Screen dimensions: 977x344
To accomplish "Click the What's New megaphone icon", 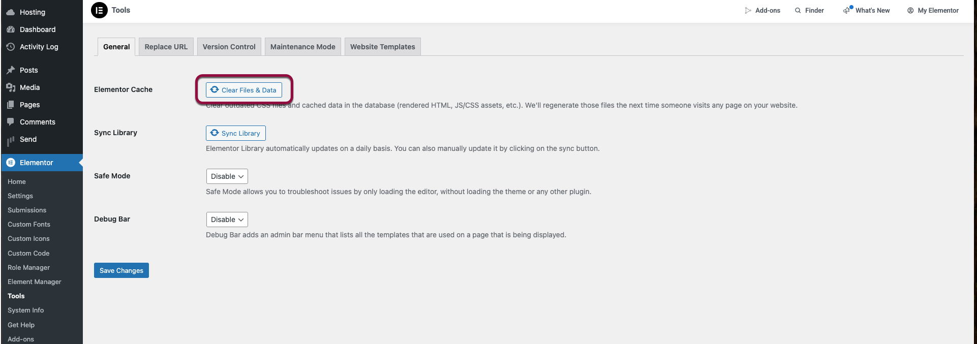I will [x=847, y=10].
